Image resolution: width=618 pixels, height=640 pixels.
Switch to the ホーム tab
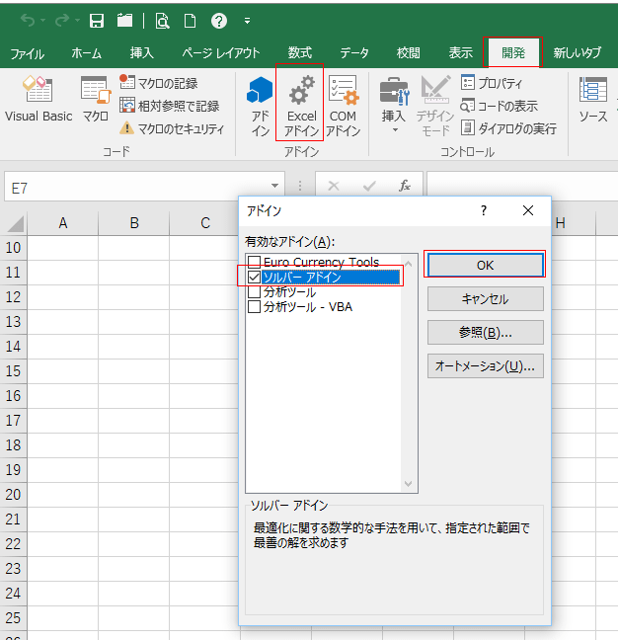coord(86,53)
